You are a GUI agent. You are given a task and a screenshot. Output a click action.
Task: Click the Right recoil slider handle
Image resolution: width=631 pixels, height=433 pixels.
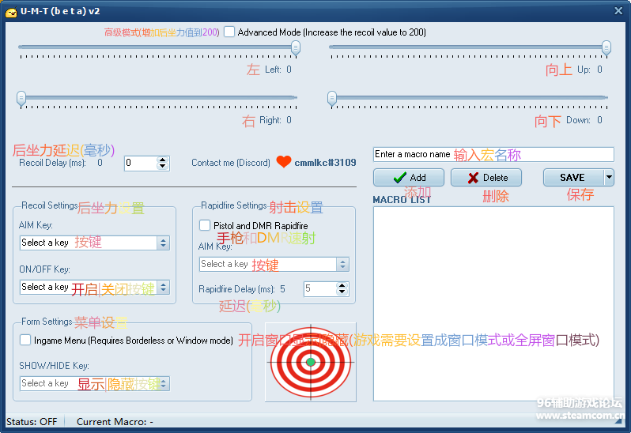click(x=21, y=98)
